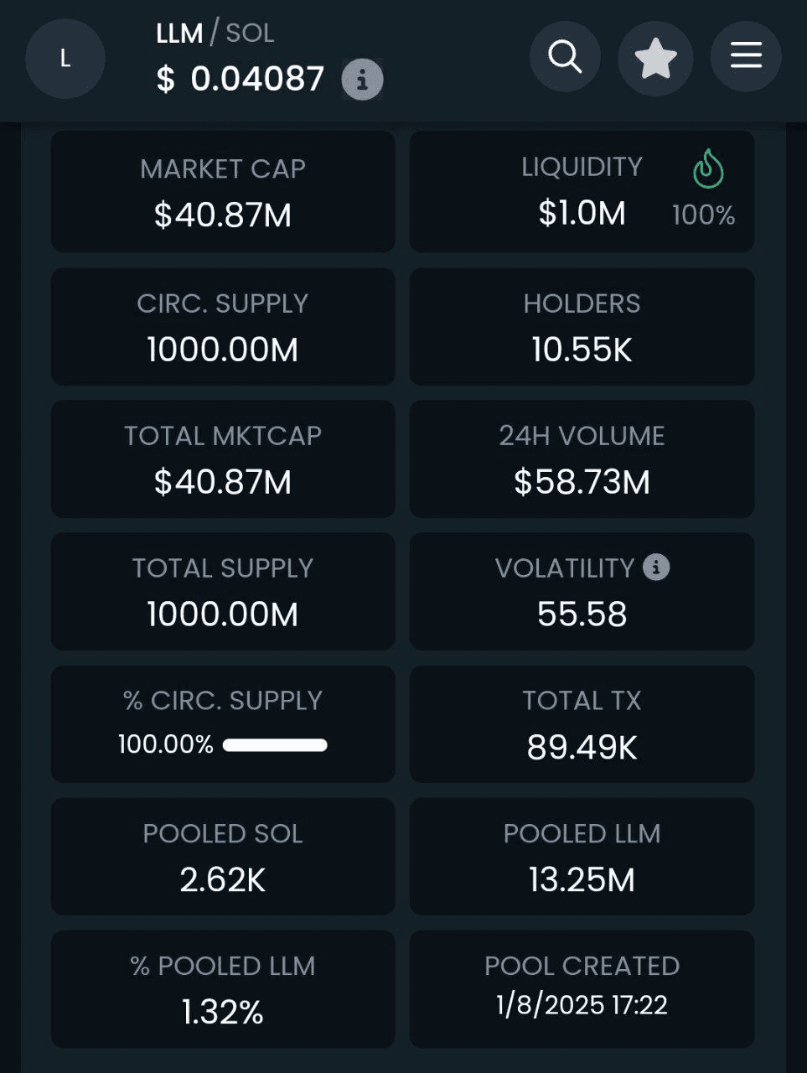
Task: Click the round L token avatar
Action: (x=65, y=59)
